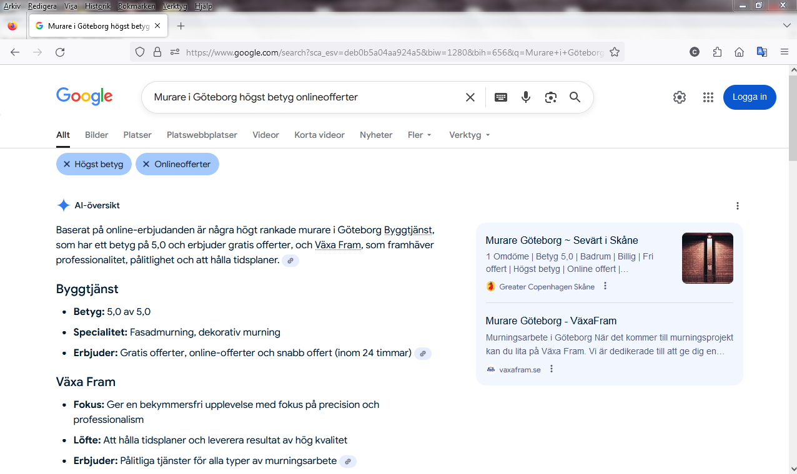Open AI-översikt three-dot options menu
The image size is (797, 474).
pos(738,206)
